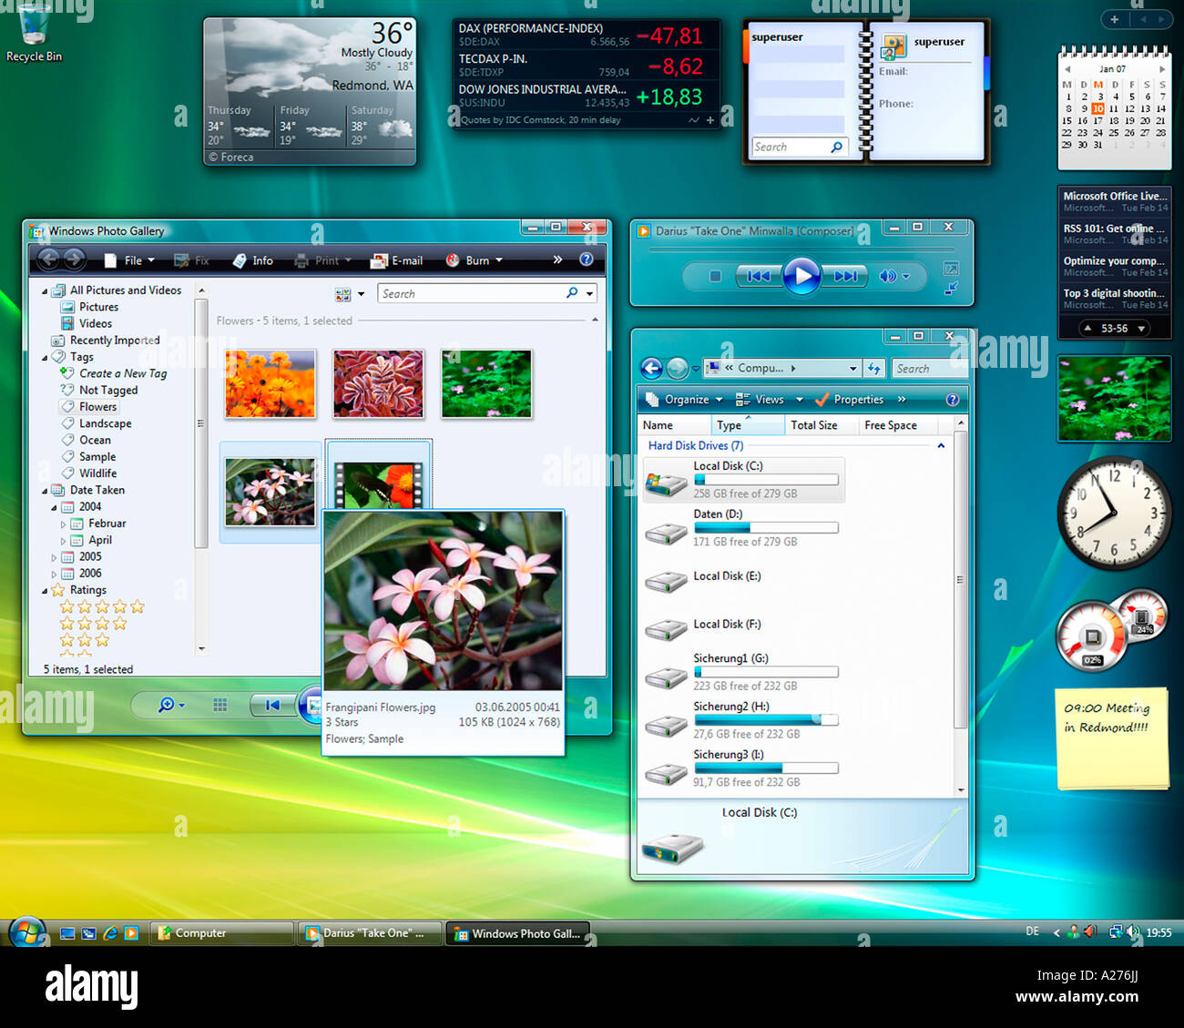Open the Windows Start orb

pyautogui.click(x=27, y=933)
